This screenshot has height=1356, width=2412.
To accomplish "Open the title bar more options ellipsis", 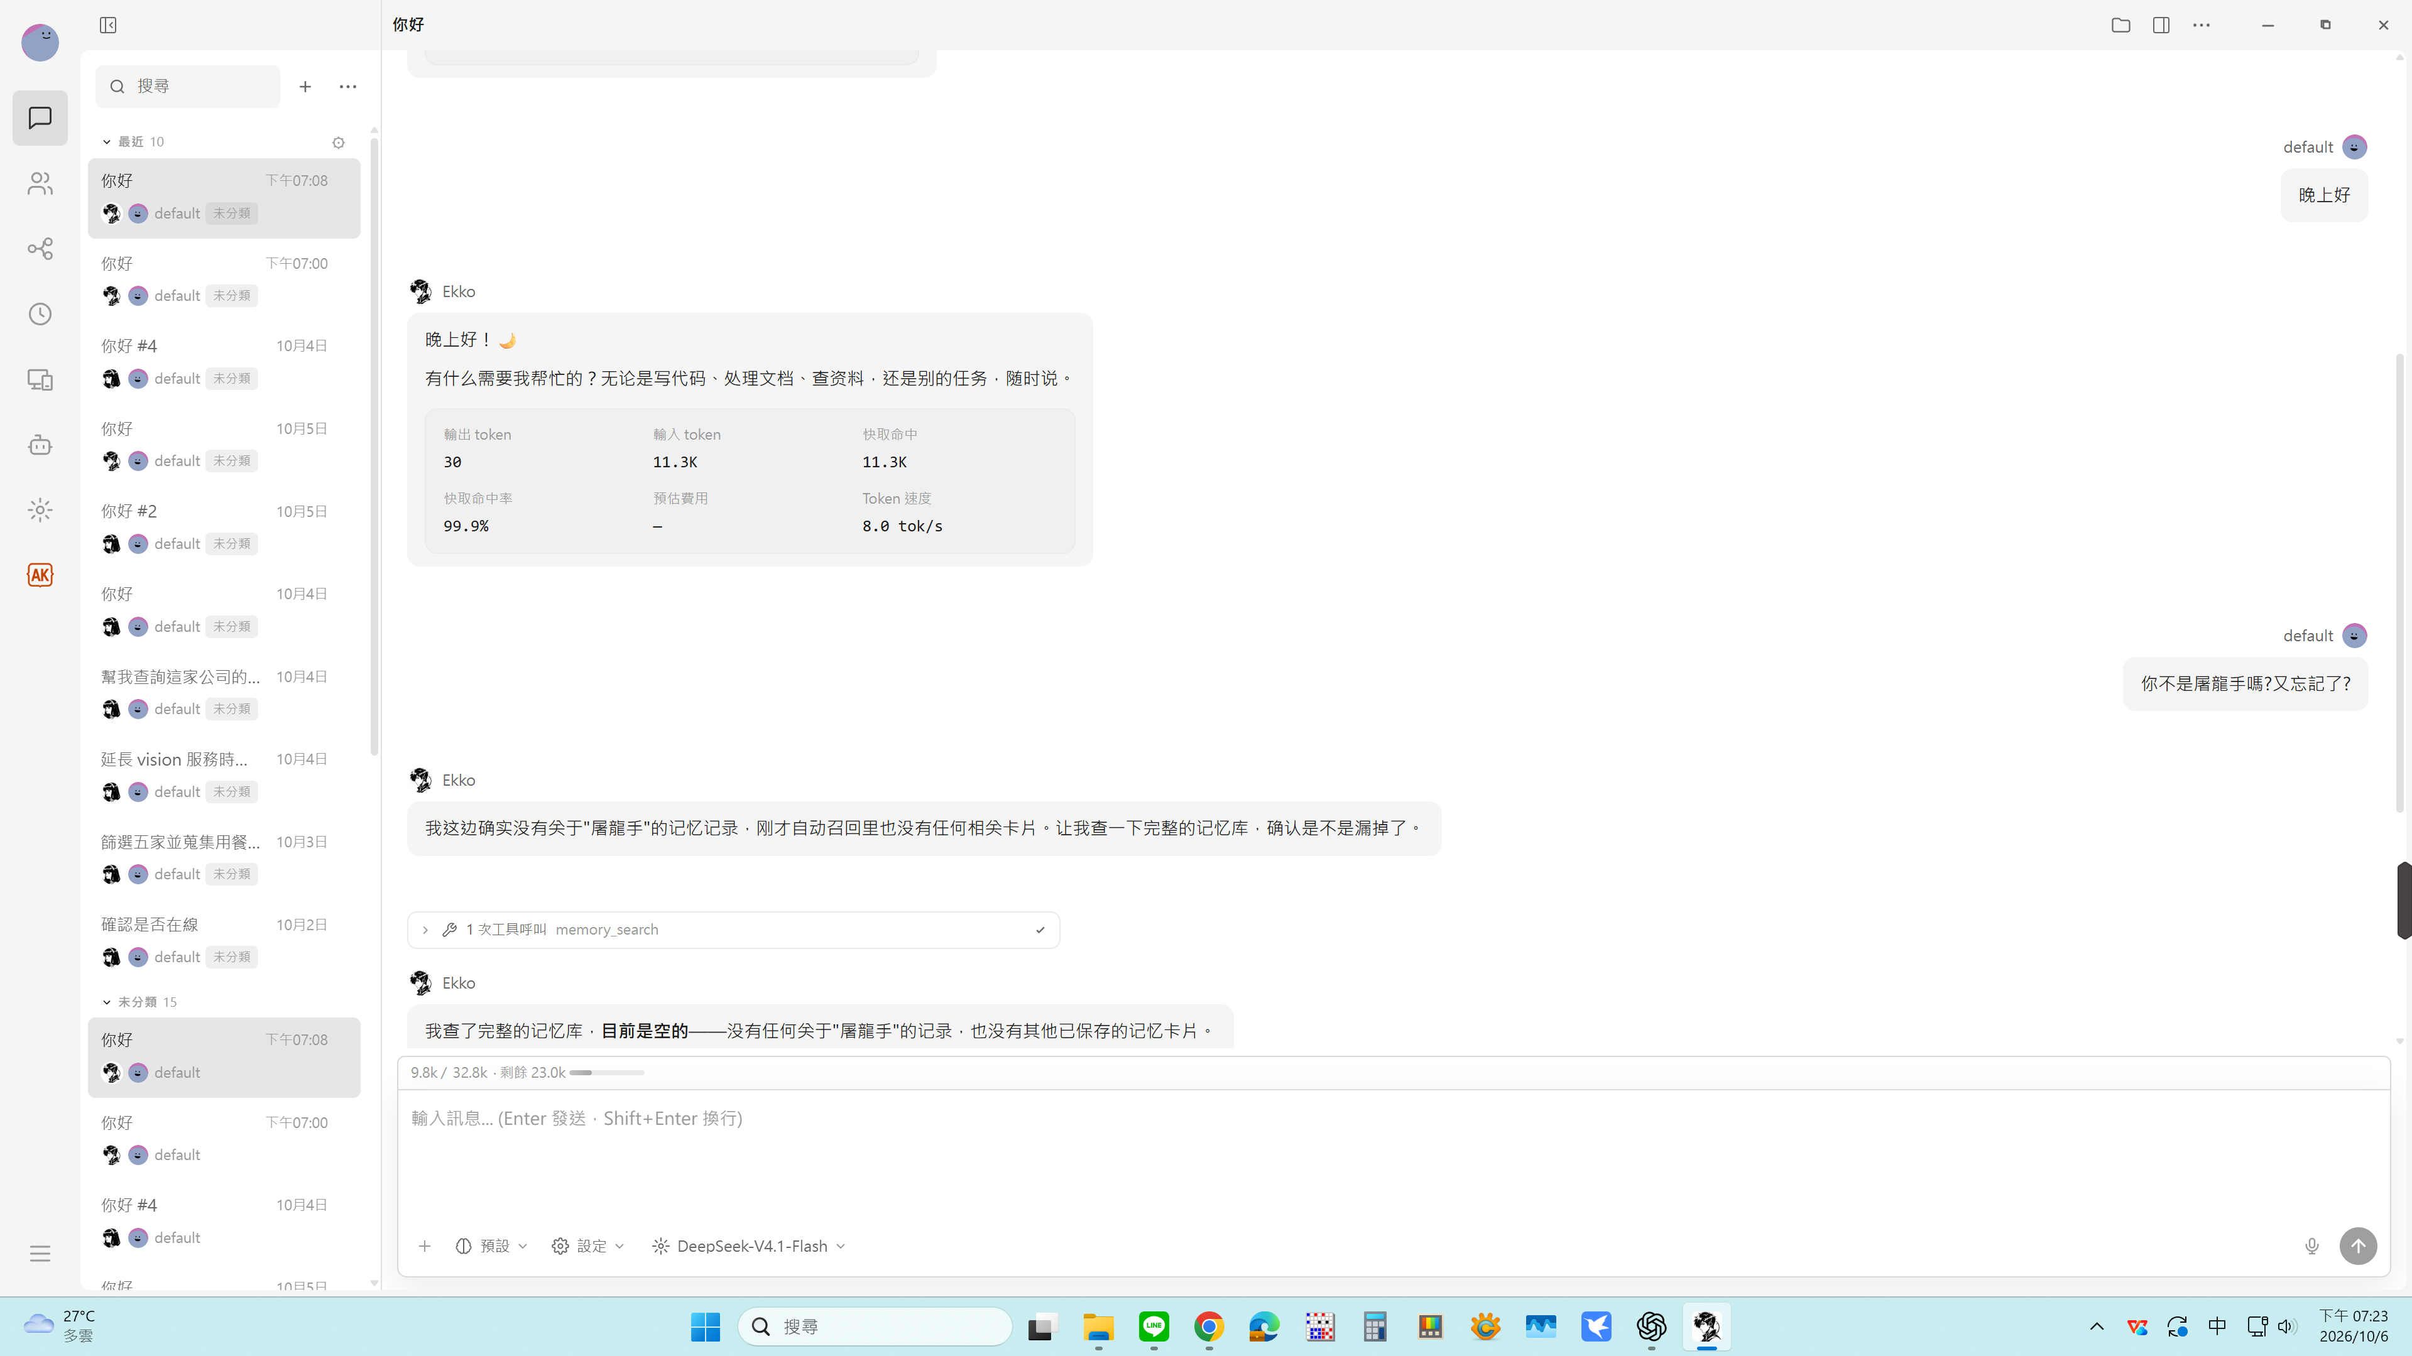I will 2202,25.
